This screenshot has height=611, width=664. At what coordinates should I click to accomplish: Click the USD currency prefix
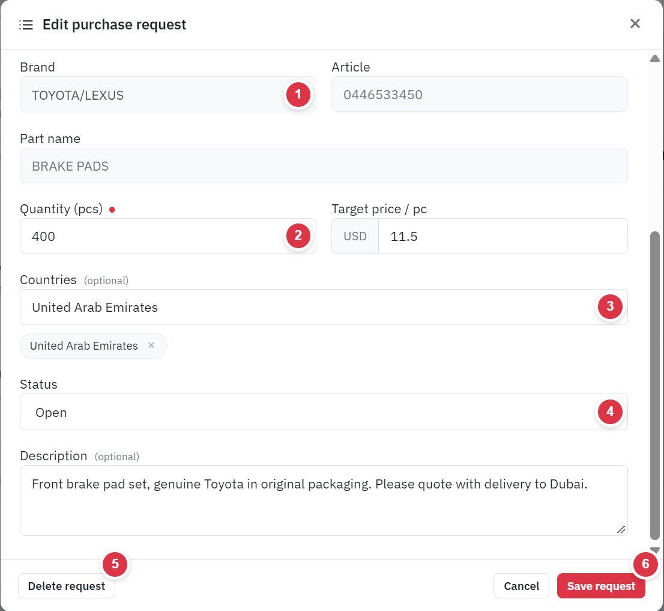click(355, 236)
